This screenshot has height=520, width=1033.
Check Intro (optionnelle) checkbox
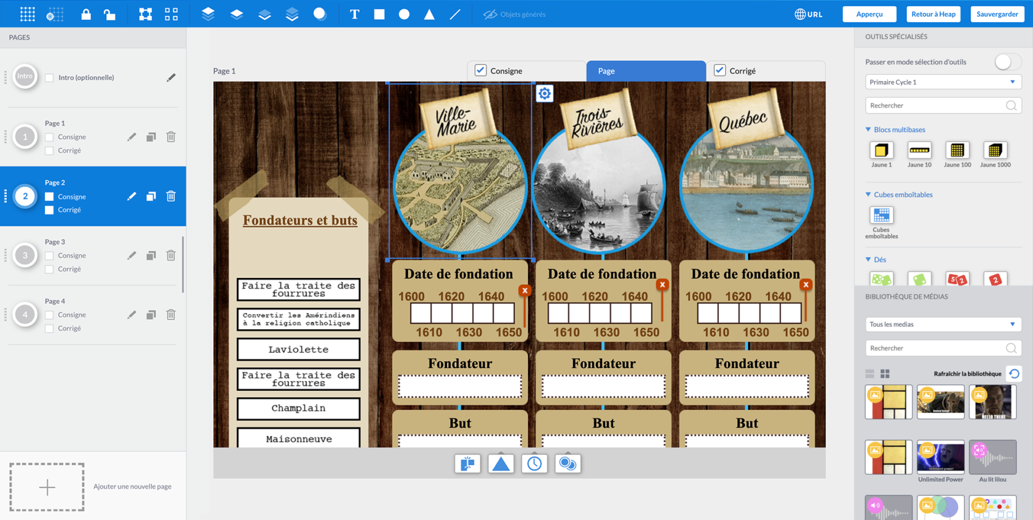tap(49, 78)
